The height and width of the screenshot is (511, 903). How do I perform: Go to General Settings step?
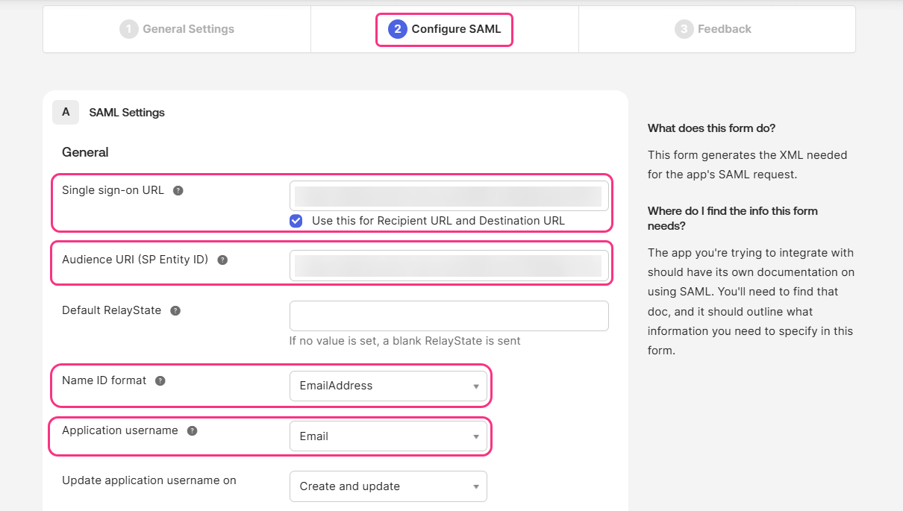177,29
